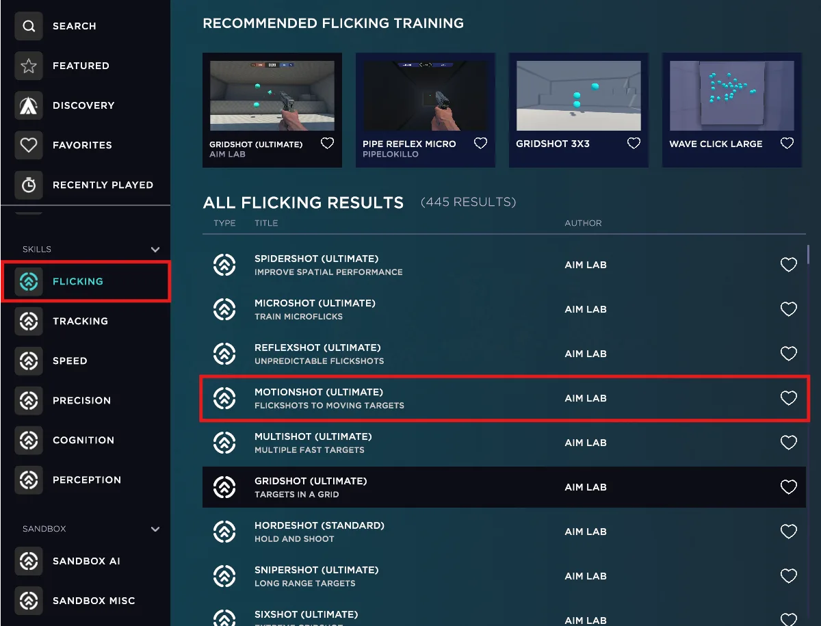The width and height of the screenshot is (821, 626).
Task: Toggle favorite for Snipershot (Ultimate) row
Action: click(788, 576)
